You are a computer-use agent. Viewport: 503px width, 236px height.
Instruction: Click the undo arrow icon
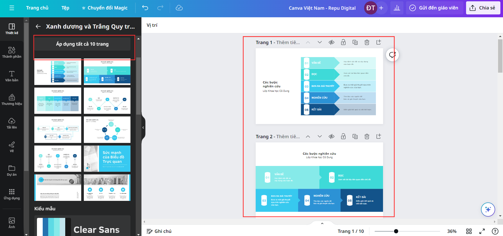point(145,8)
